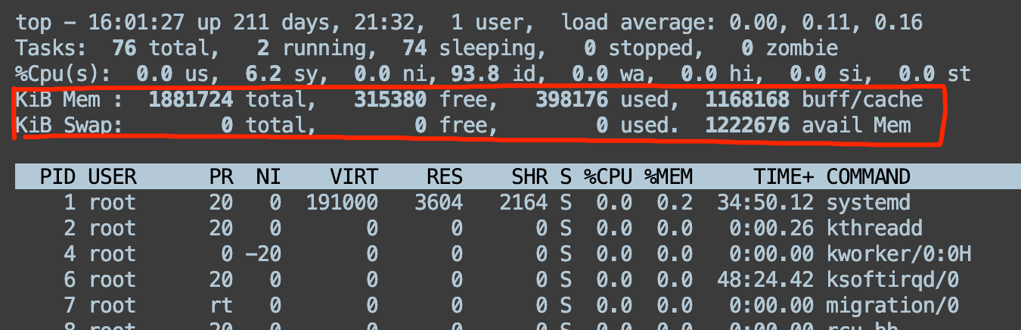Click the COMMAND column header
The height and width of the screenshot is (330, 1021).
(868, 177)
